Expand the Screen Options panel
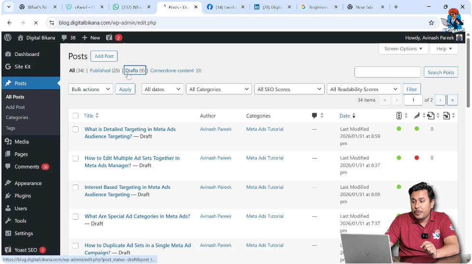This screenshot has width=472, height=264. click(x=403, y=49)
